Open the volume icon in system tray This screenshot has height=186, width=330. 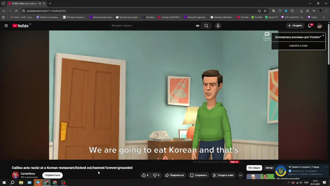coord(301,183)
